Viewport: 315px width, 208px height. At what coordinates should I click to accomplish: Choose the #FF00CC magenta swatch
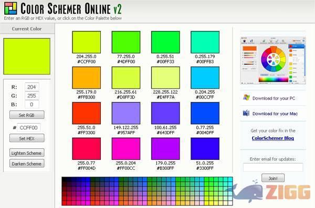pos(126,149)
